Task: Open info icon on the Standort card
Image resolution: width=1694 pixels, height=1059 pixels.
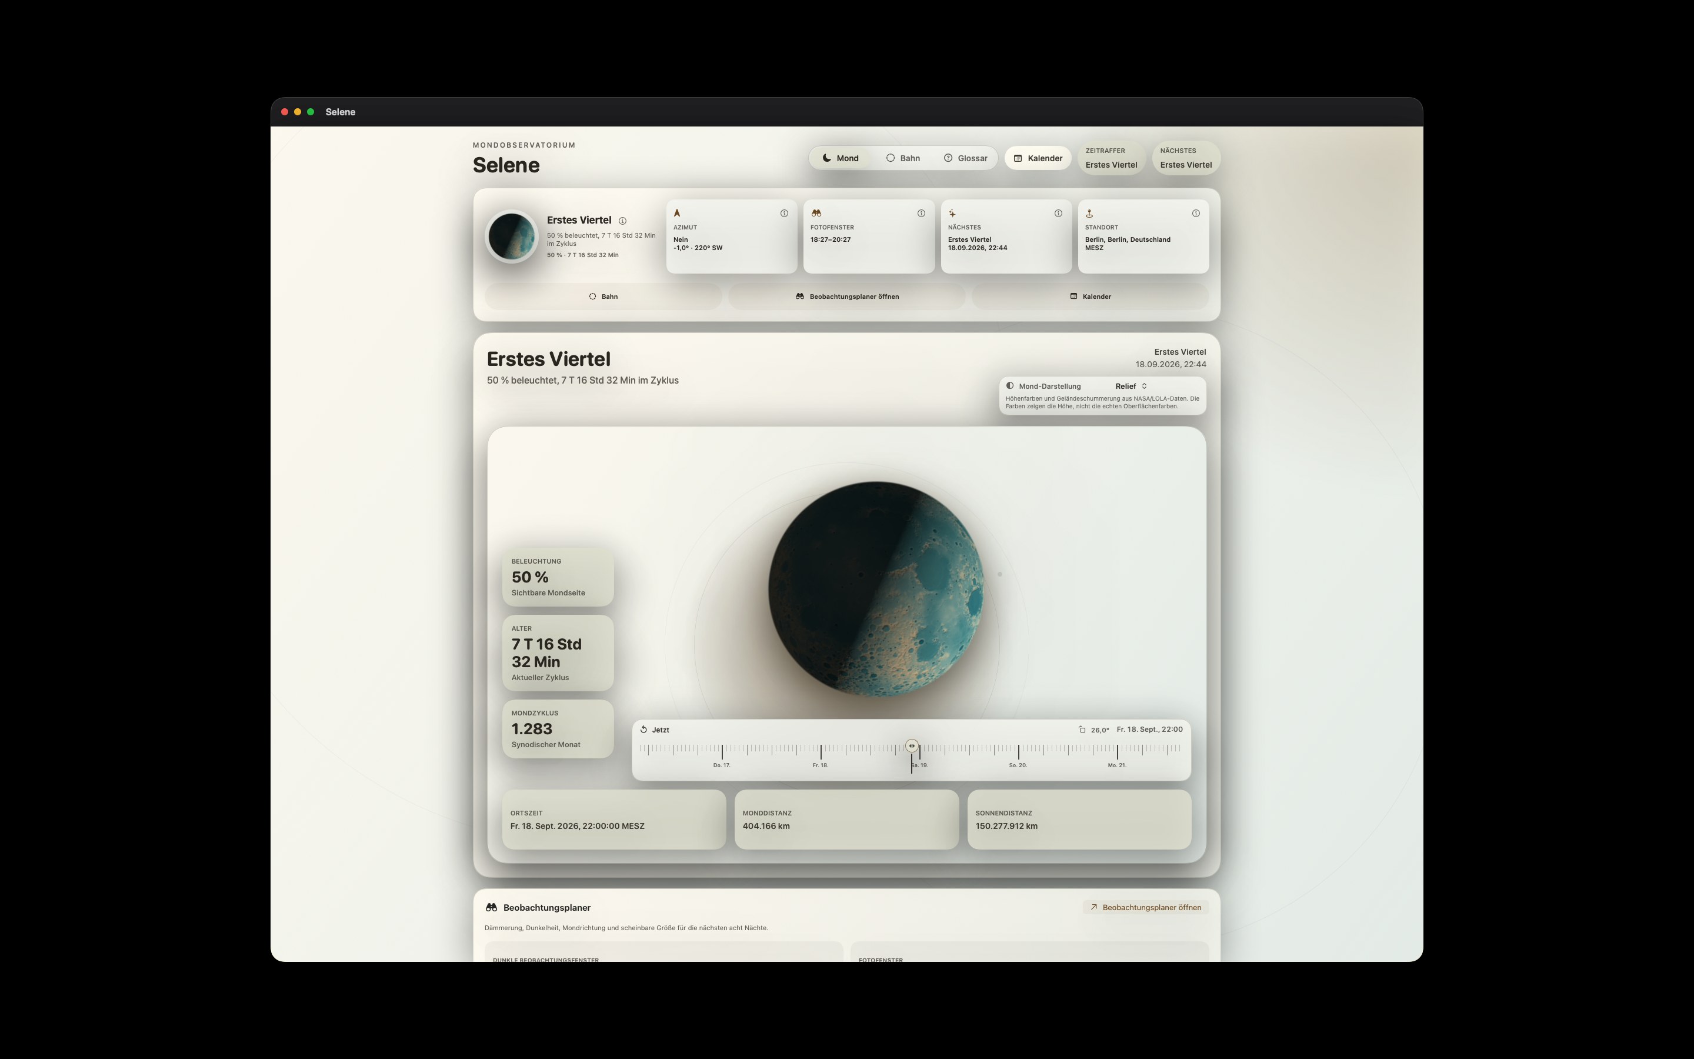Action: pyautogui.click(x=1196, y=214)
